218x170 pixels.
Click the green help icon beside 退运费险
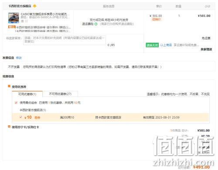click(x=96, y=24)
